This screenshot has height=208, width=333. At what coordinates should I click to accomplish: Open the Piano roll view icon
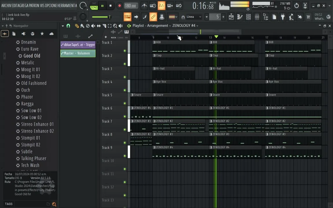[x=240, y=17]
